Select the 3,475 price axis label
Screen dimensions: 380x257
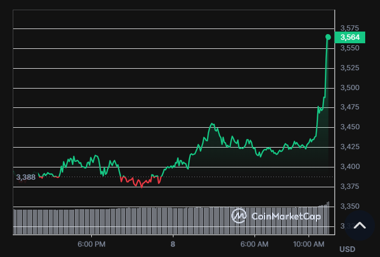[350, 107]
